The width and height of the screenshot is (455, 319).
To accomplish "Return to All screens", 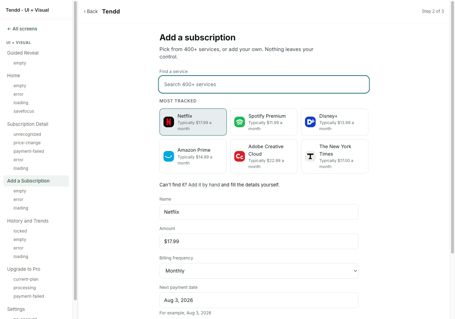I will pyautogui.click(x=22, y=29).
